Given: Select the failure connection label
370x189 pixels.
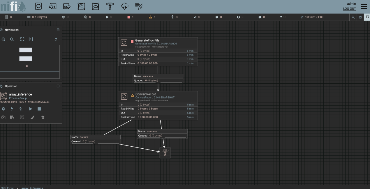Looking at the screenshot, I should [95, 139].
